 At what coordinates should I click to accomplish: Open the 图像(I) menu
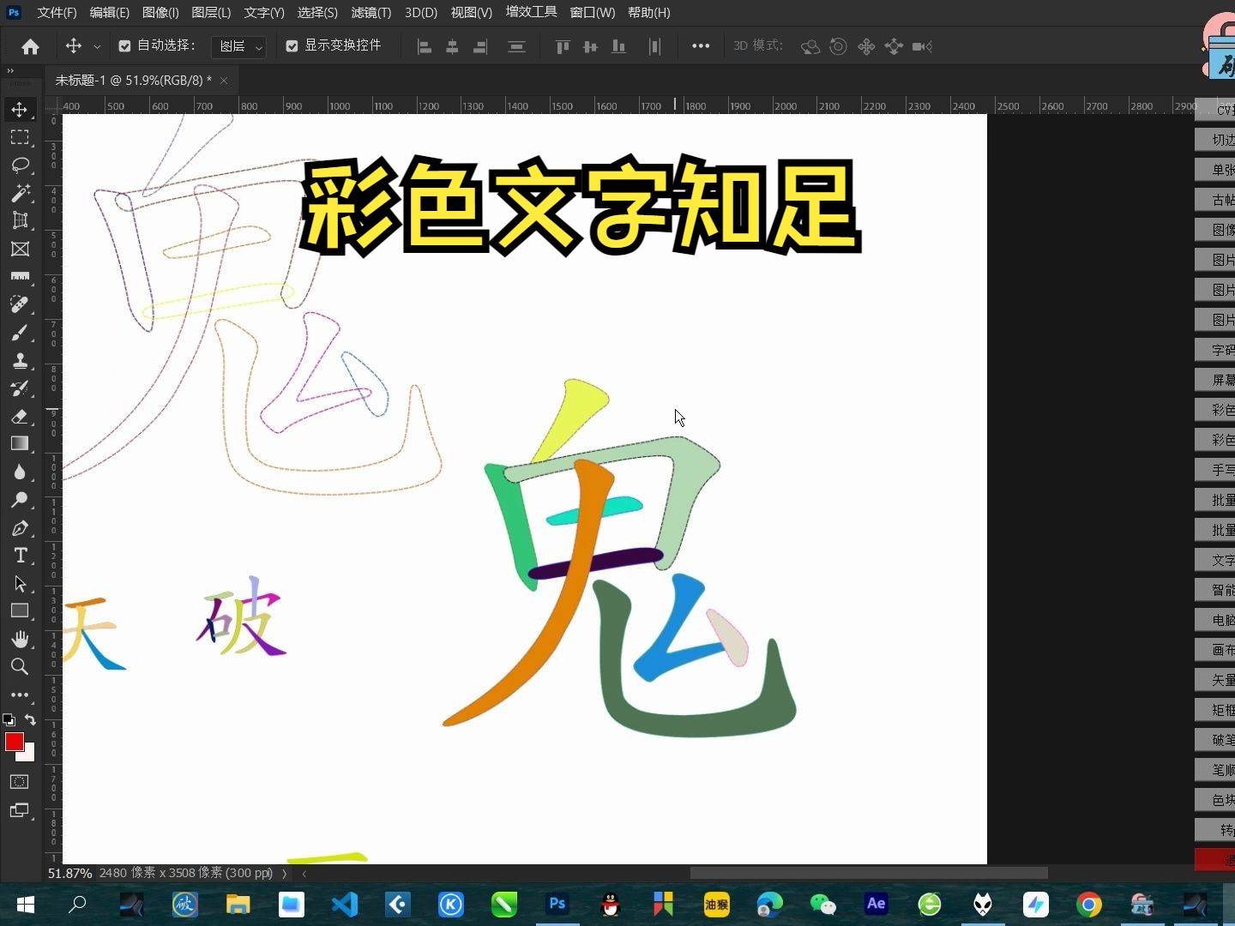(160, 13)
